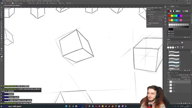
Task: Open the brush blend mode dropdown
Action: pos(23,3)
